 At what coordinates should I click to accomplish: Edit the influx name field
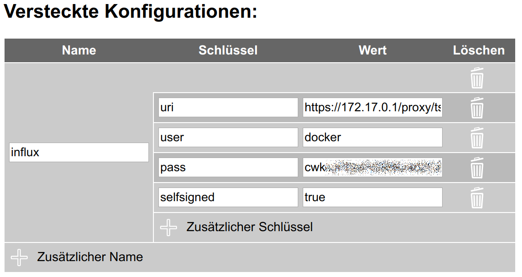pyautogui.click(x=79, y=153)
